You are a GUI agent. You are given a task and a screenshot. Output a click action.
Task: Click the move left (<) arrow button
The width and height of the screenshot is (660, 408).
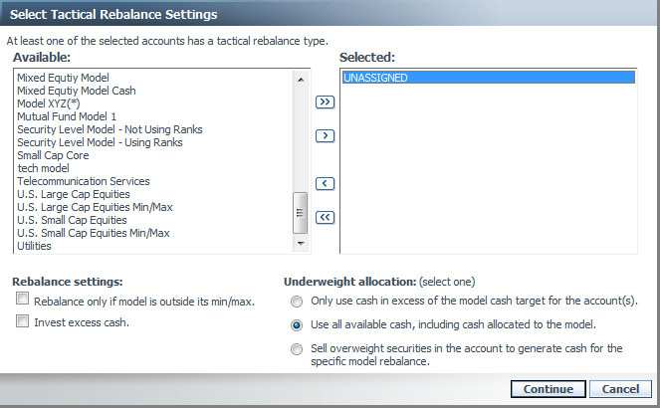click(x=325, y=183)
